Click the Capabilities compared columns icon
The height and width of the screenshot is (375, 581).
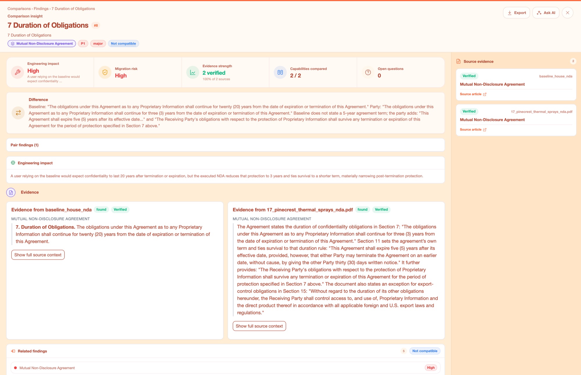point(280,72)
